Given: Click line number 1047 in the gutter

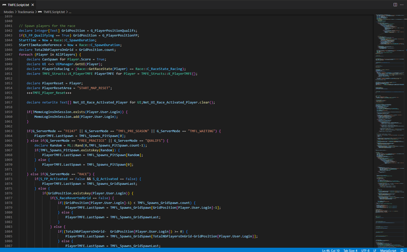Looking at the screenshot, I should pos(8,55).
